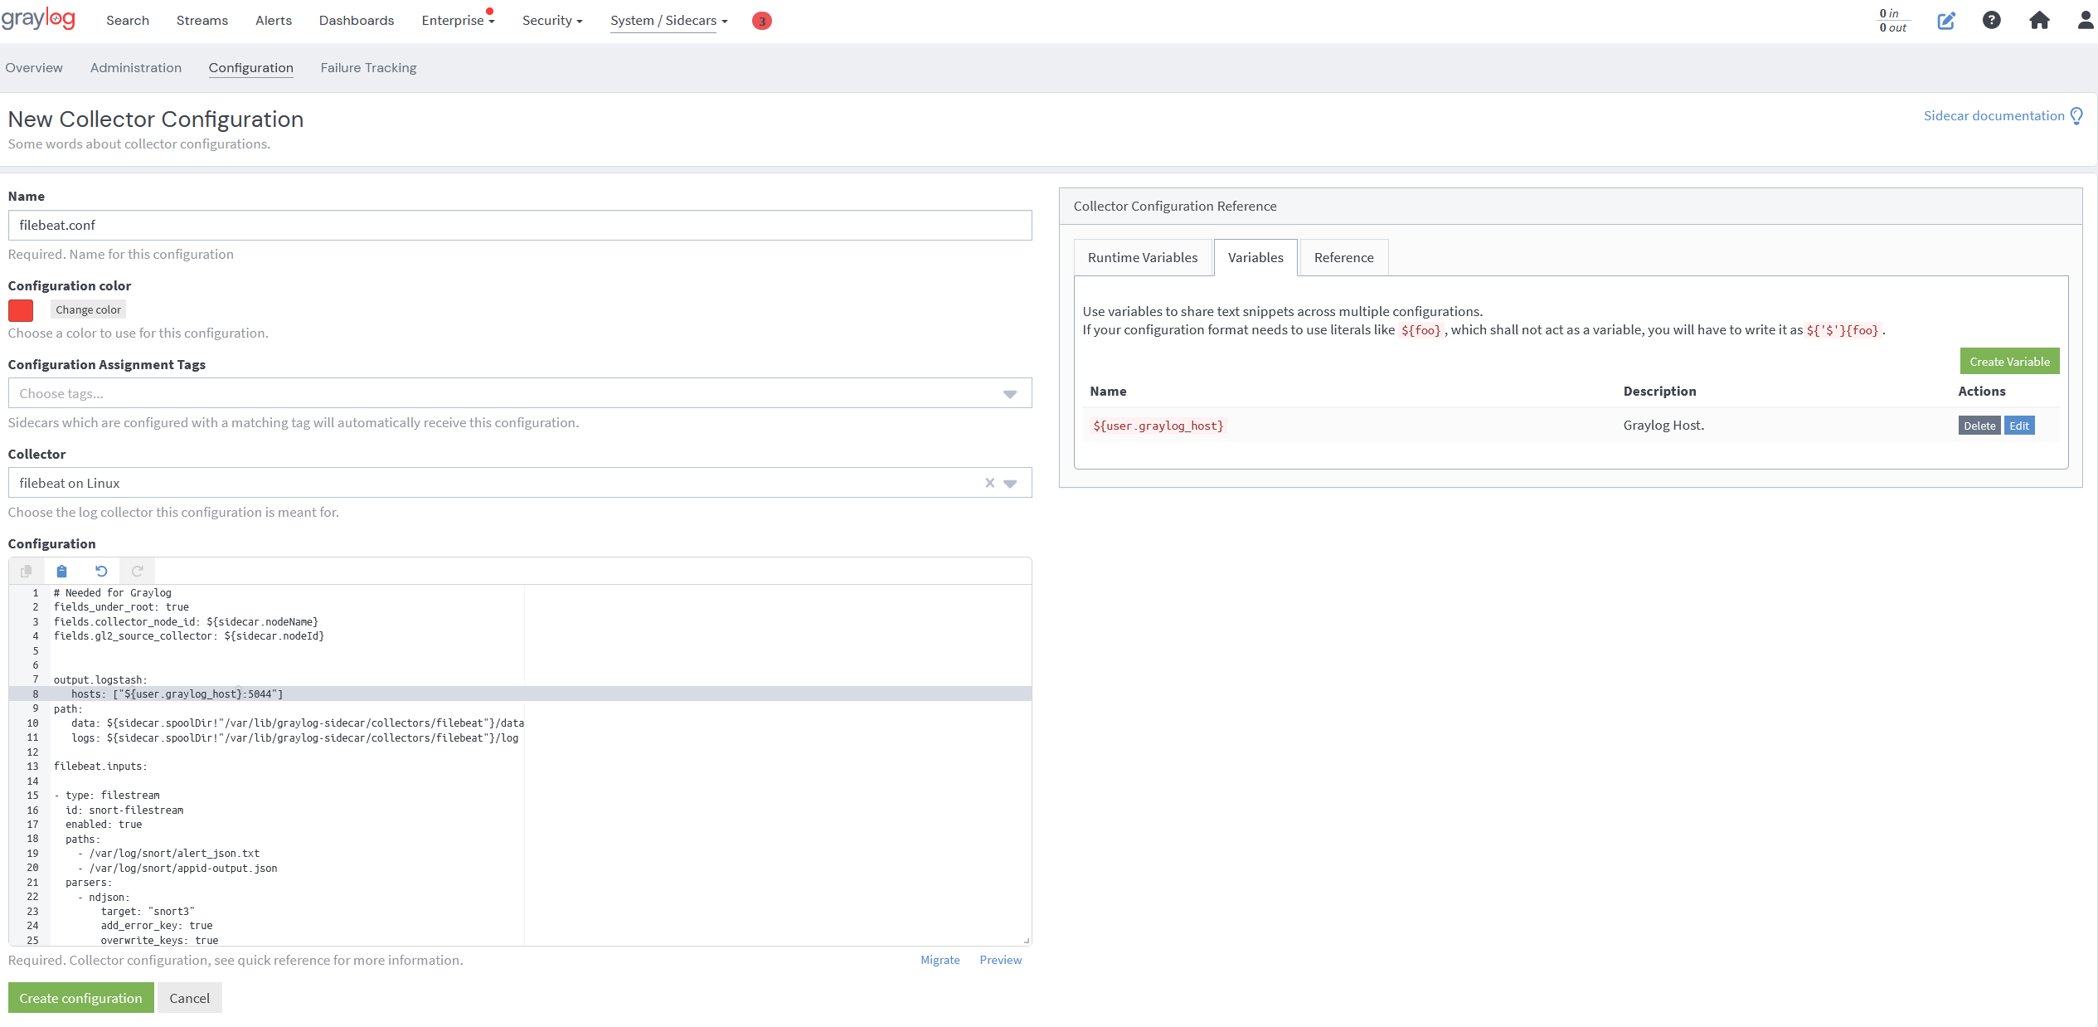Click line 'target: "snort3"' in the editor
Screen dimensions: 2098x1027
tap(148, 912)
